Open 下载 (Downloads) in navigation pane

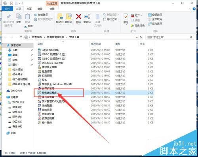coord(15,50)
